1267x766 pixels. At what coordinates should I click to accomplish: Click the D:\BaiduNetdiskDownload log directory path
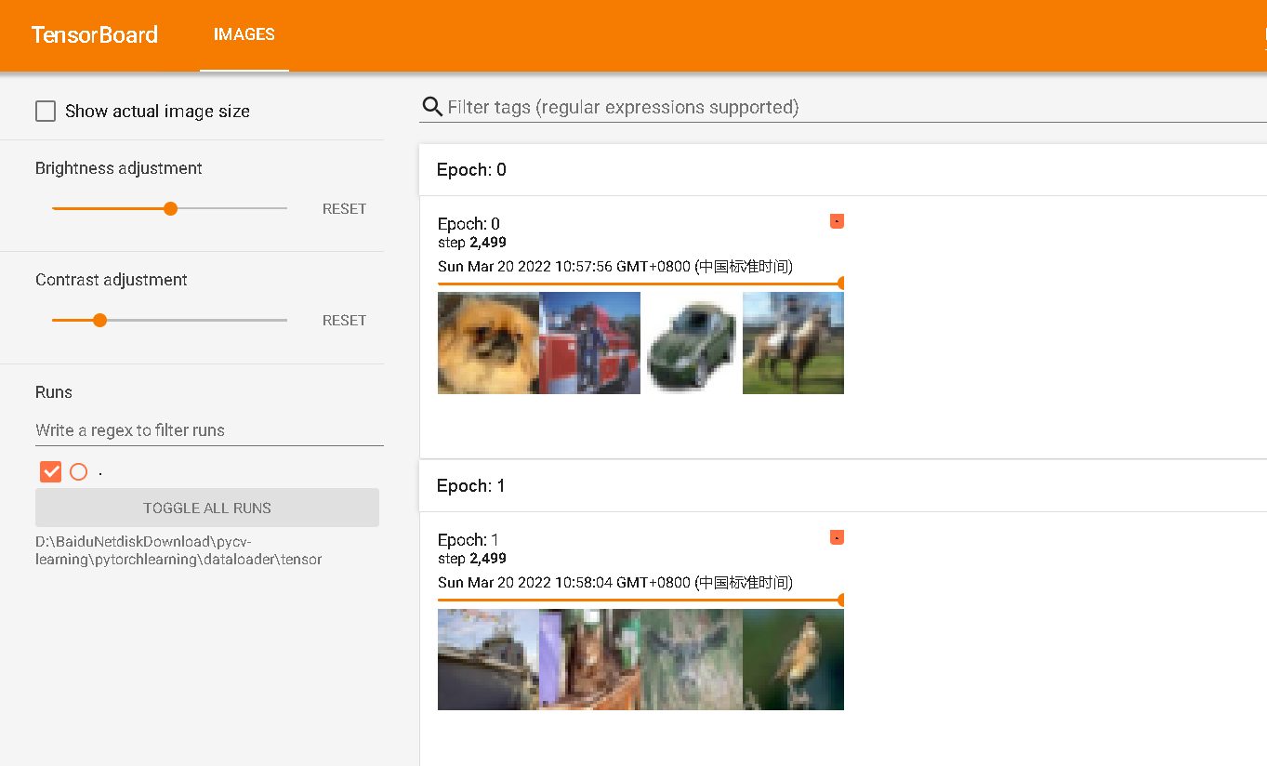[x=178, y=550]
